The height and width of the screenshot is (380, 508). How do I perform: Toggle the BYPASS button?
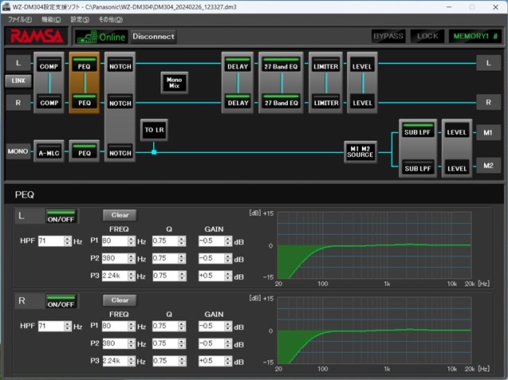coord(388,36)
